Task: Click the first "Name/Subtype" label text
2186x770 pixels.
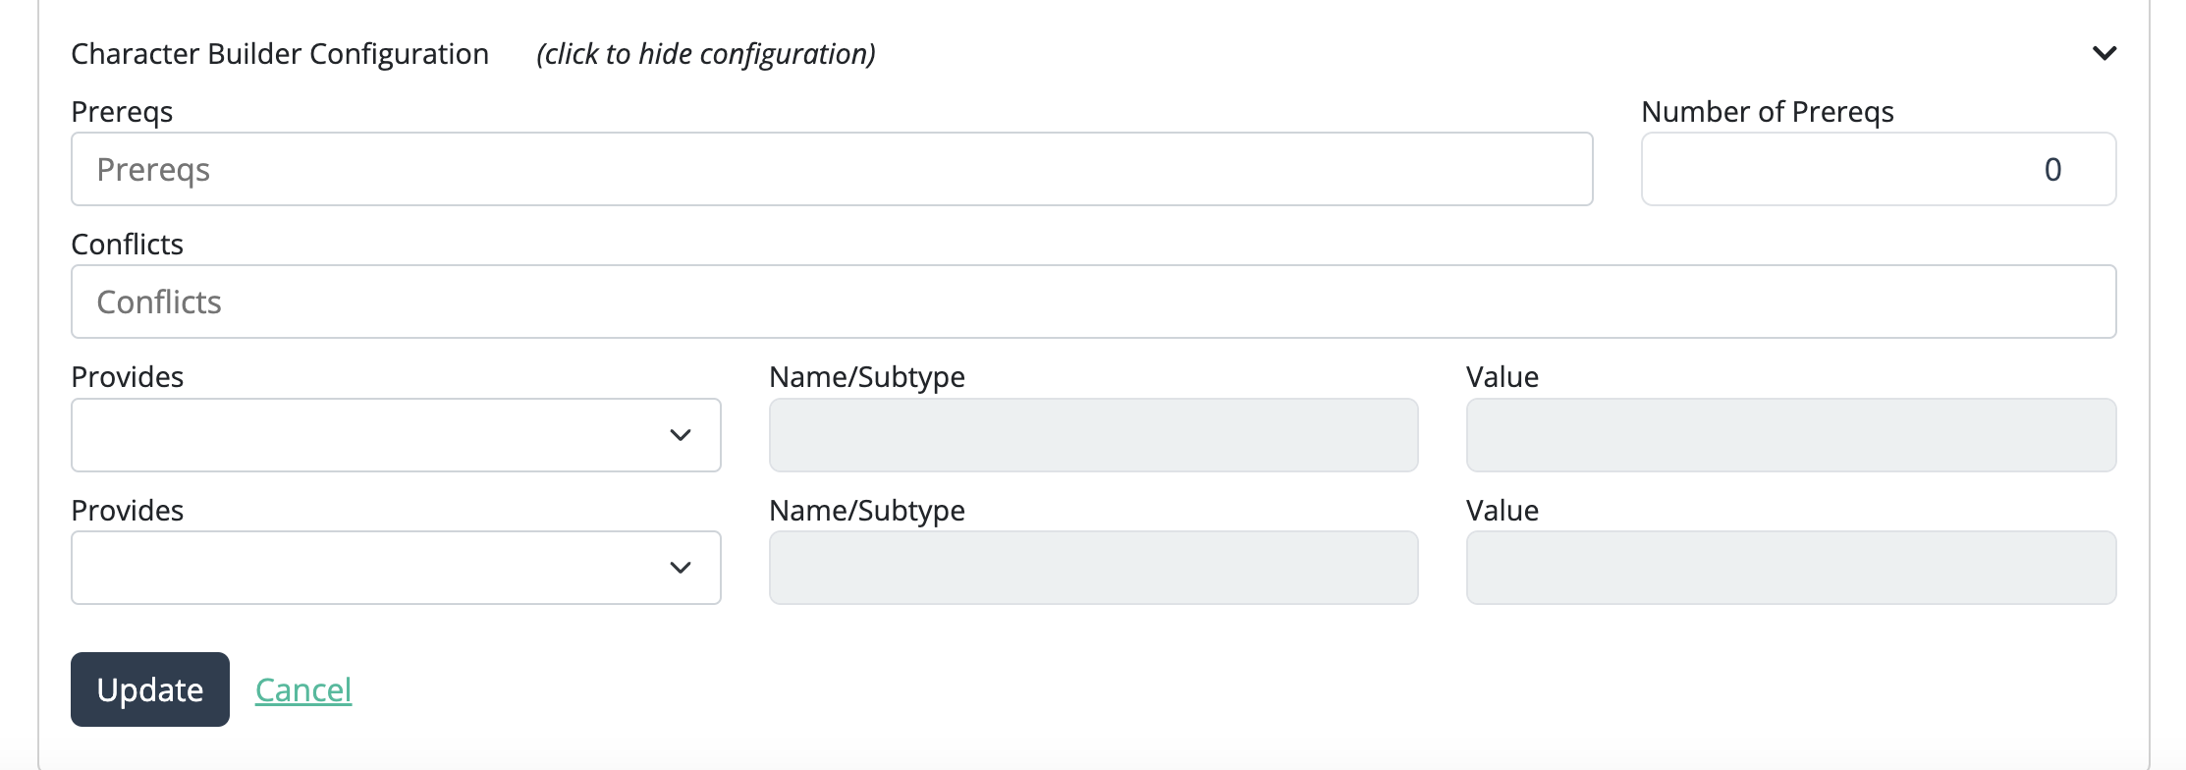Action: click(x=866, y=377)
